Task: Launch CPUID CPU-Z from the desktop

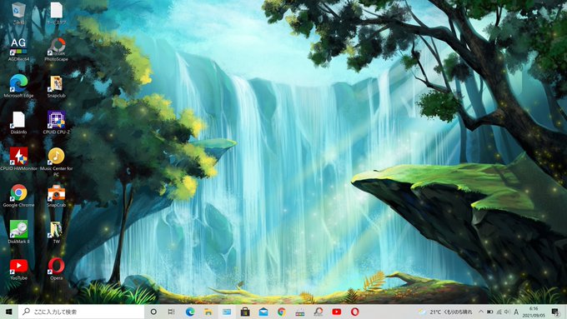Action: [x=56, y=122]
